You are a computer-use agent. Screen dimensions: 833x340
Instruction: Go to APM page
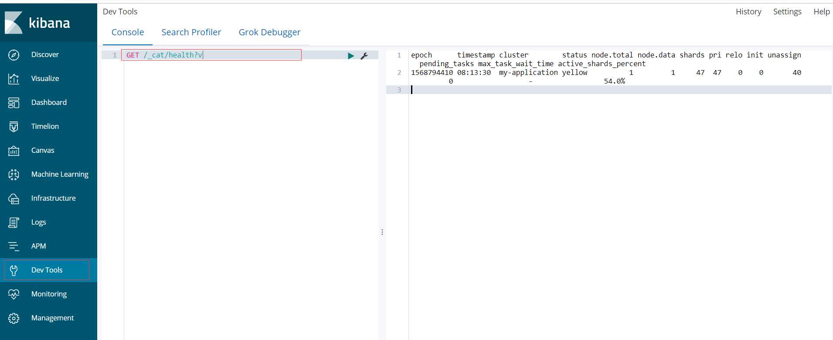[38, 246]
